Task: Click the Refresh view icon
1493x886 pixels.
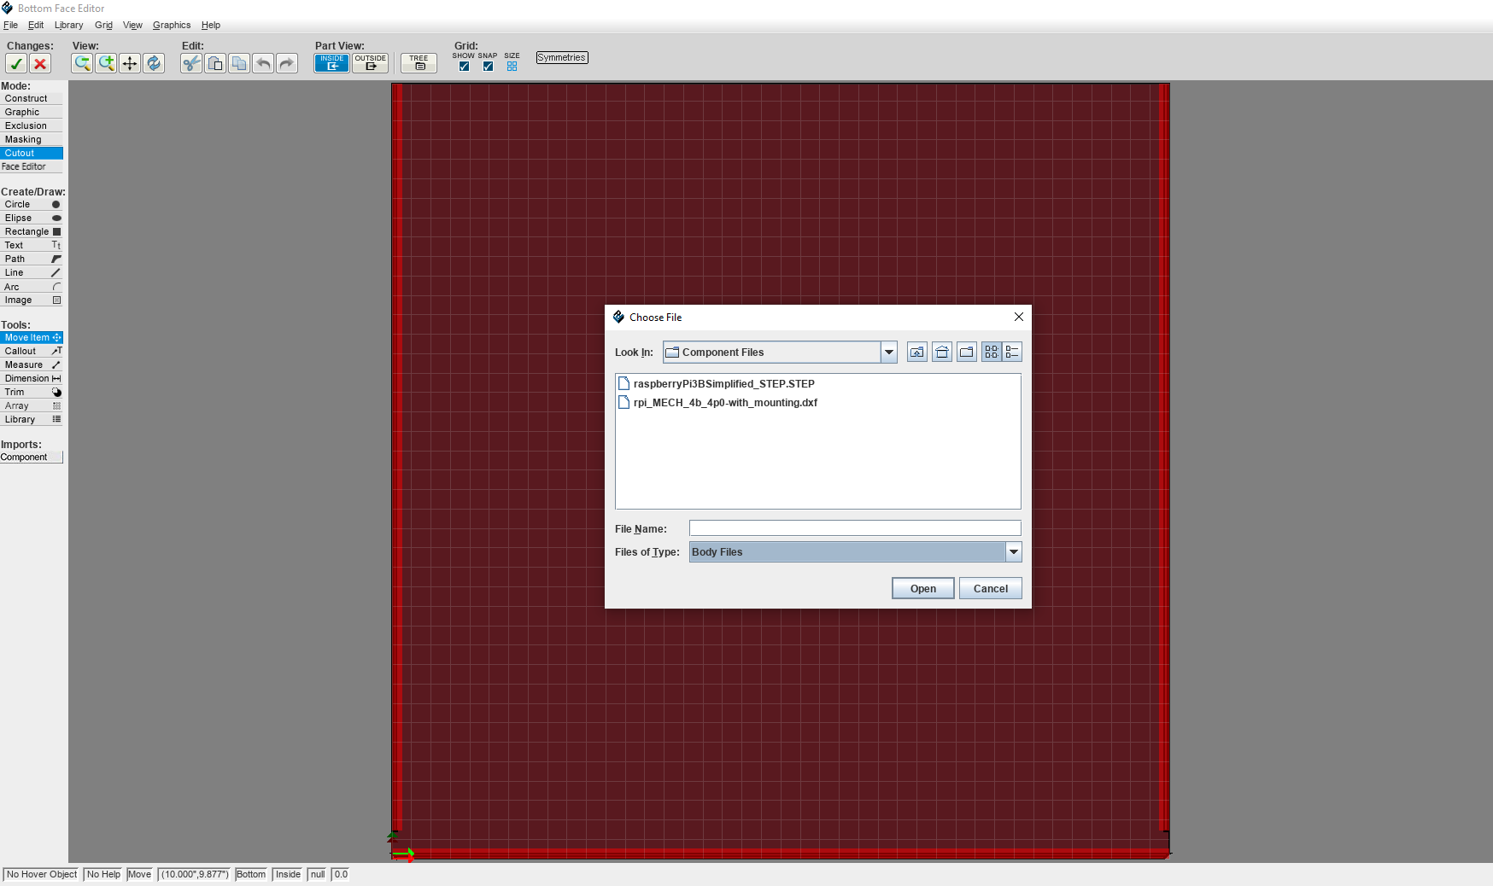Action: click(x=154, y=63)
